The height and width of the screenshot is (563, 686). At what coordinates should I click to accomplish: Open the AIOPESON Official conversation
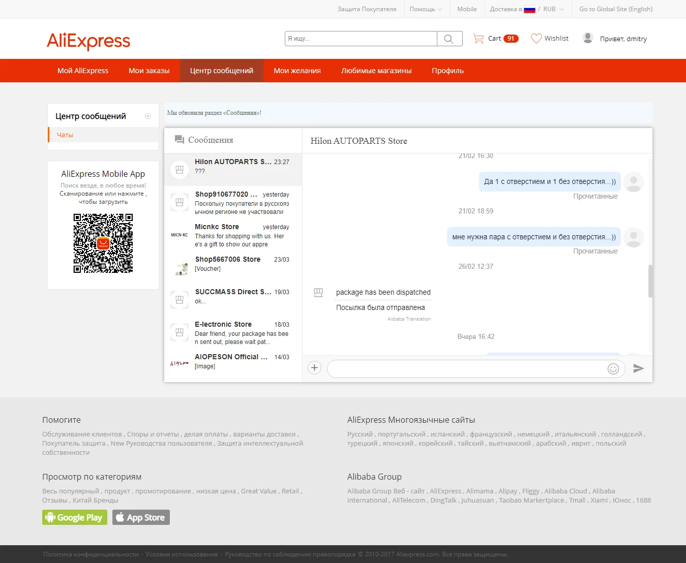[x=233, y=364]
